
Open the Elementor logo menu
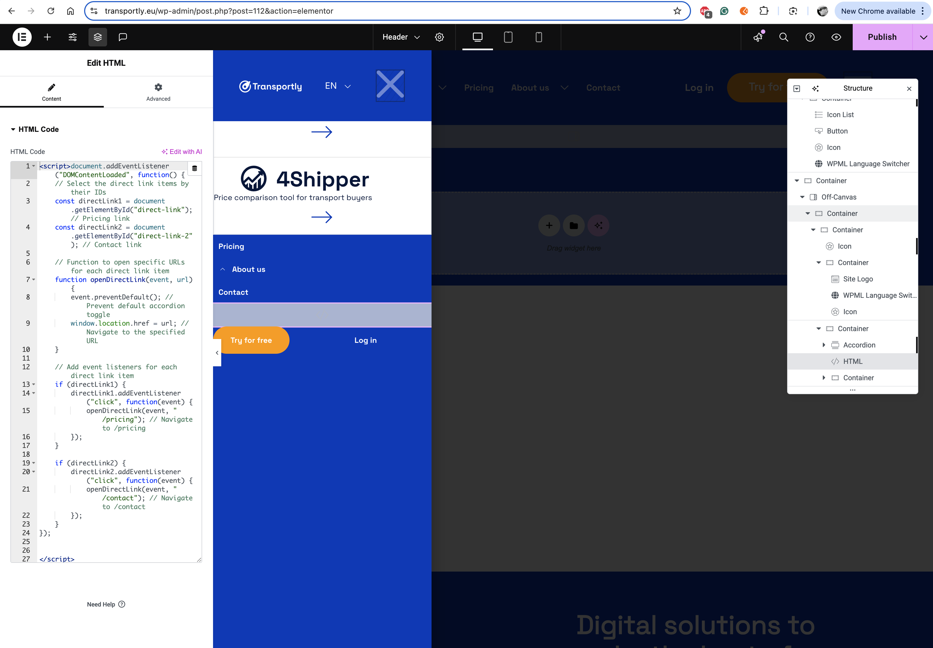tap(22, 37)
